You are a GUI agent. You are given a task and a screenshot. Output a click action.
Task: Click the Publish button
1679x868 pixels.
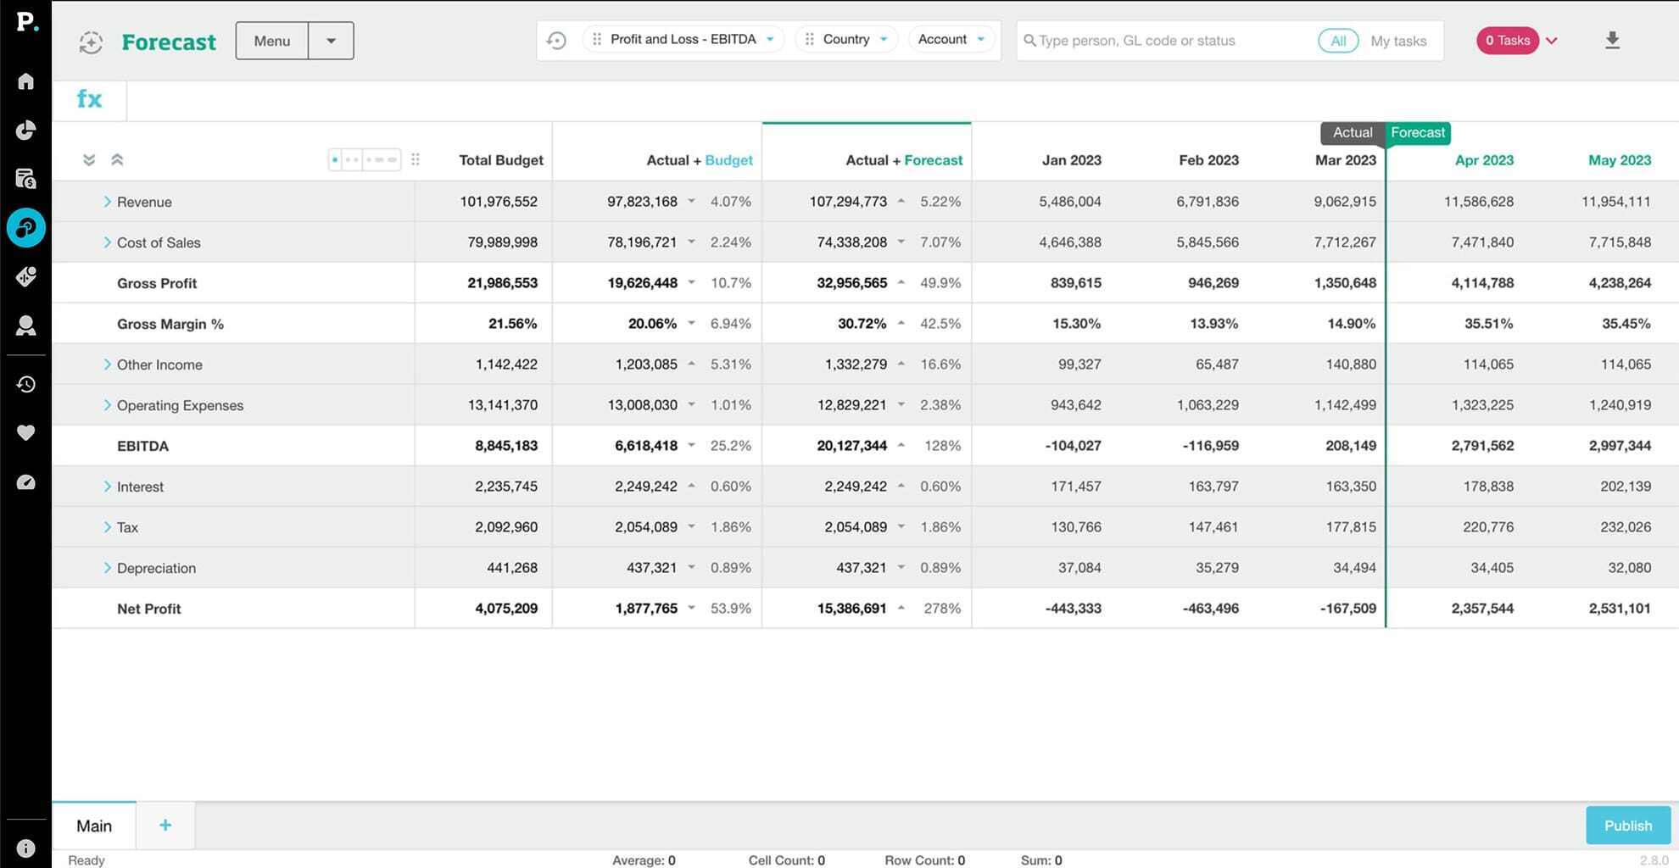click(x=1627, y=826)
